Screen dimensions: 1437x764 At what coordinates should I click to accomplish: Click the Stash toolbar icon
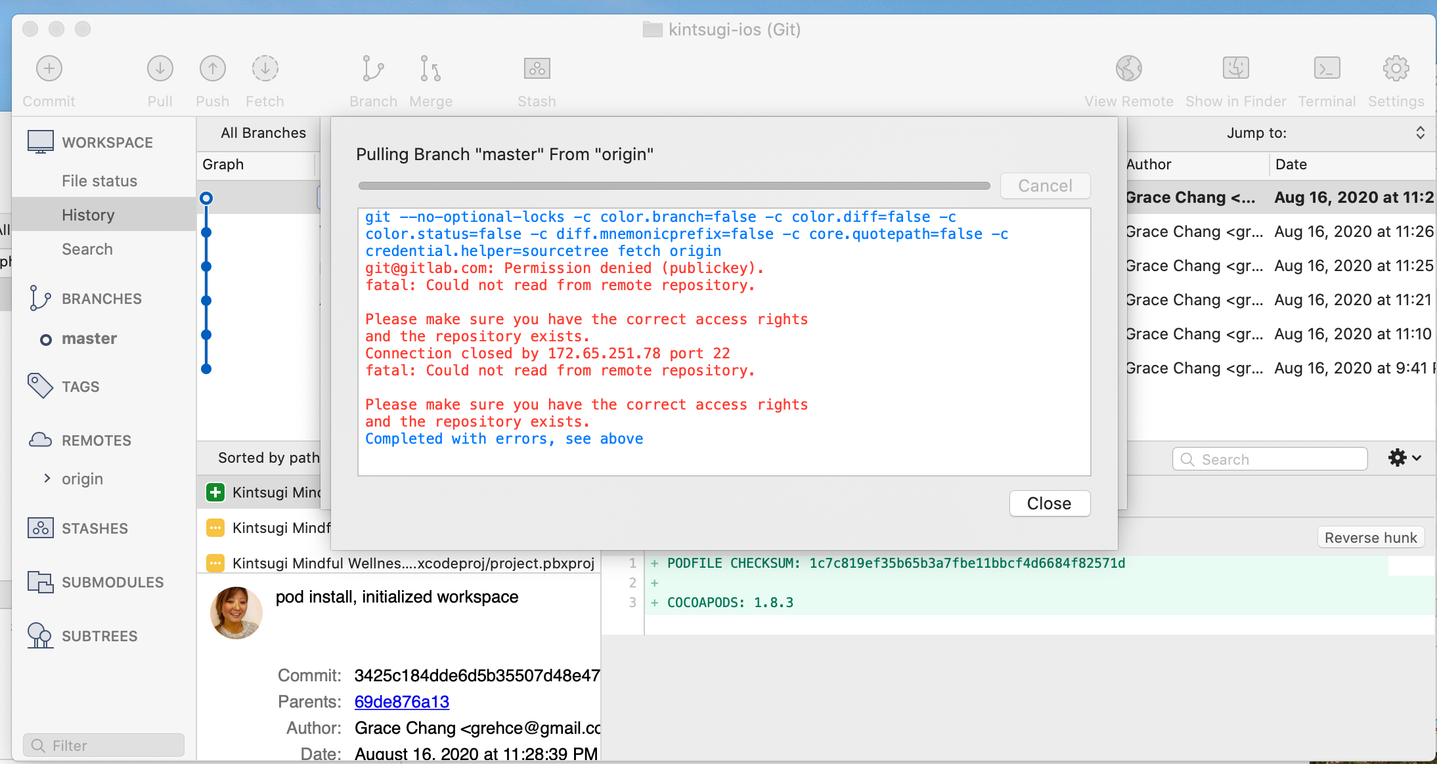pos(537,69)
